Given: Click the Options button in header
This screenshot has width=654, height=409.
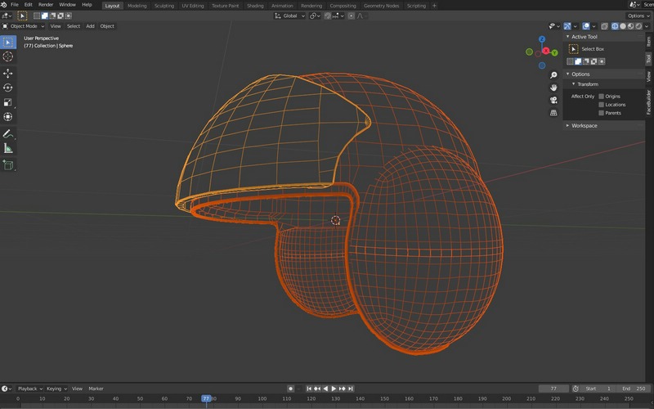Looking at the screenshot, I should (x=638, y=16).
